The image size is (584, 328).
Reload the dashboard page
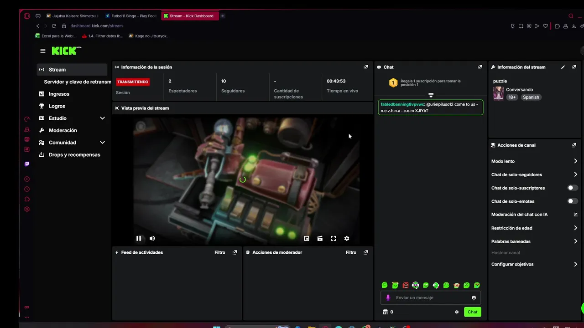(x=54, y=26)
